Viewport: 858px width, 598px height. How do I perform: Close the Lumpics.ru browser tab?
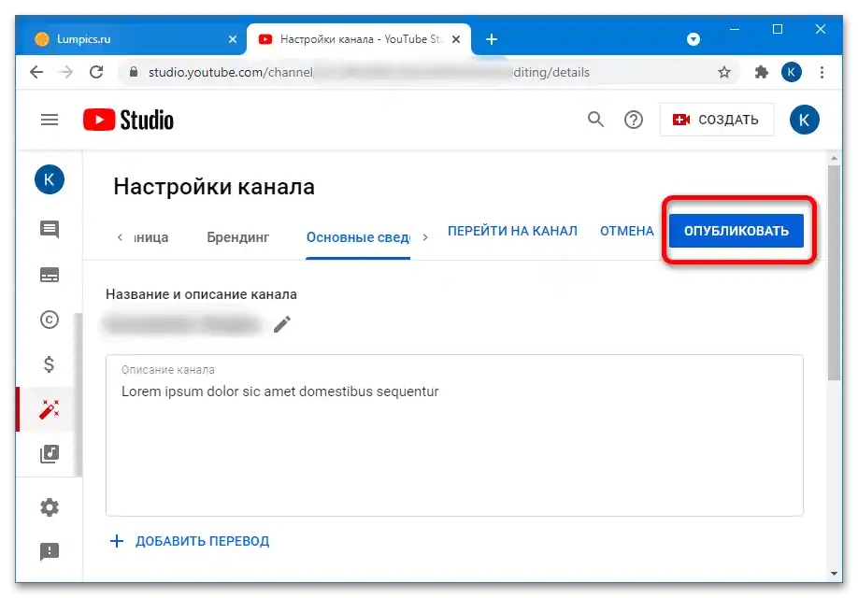pyautogui.click(x=233, y=39)
